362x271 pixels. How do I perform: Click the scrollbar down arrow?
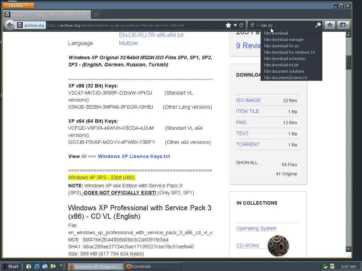(348, 249)
